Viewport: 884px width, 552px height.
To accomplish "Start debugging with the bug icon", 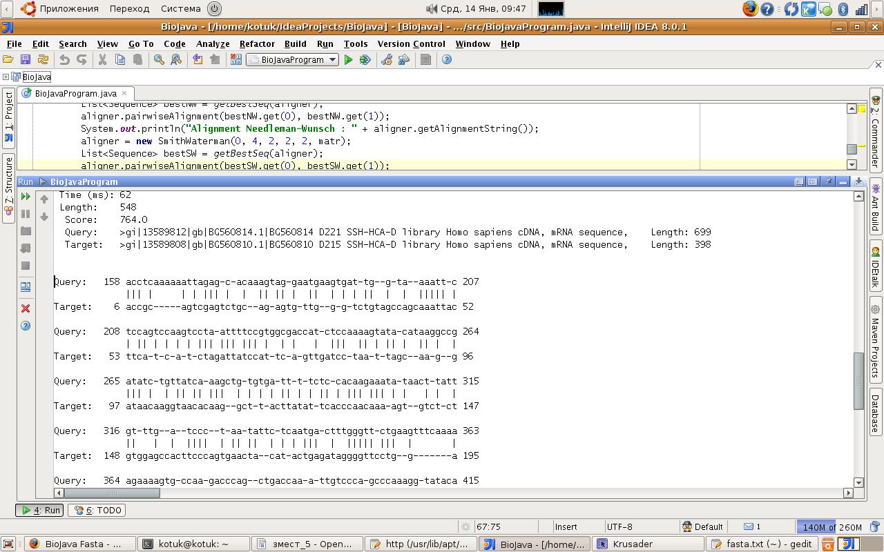I will (365, 60).
